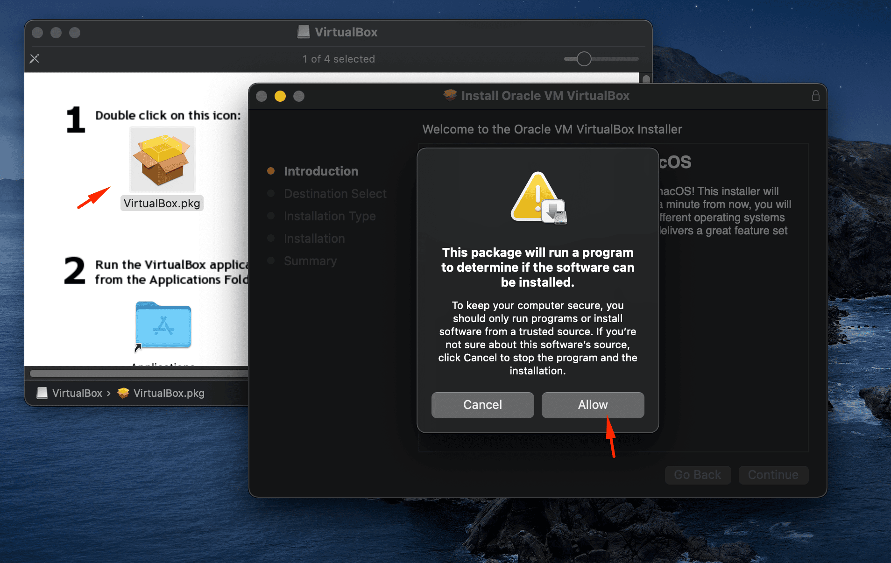This screenshot has width=891, height=563.
Task: Click the lock icon on the installer window
Action: pyautogui.click(x=816, y=95)
